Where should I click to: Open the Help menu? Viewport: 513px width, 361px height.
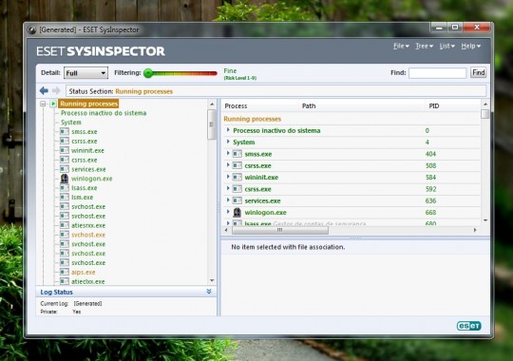pos(471,47)
